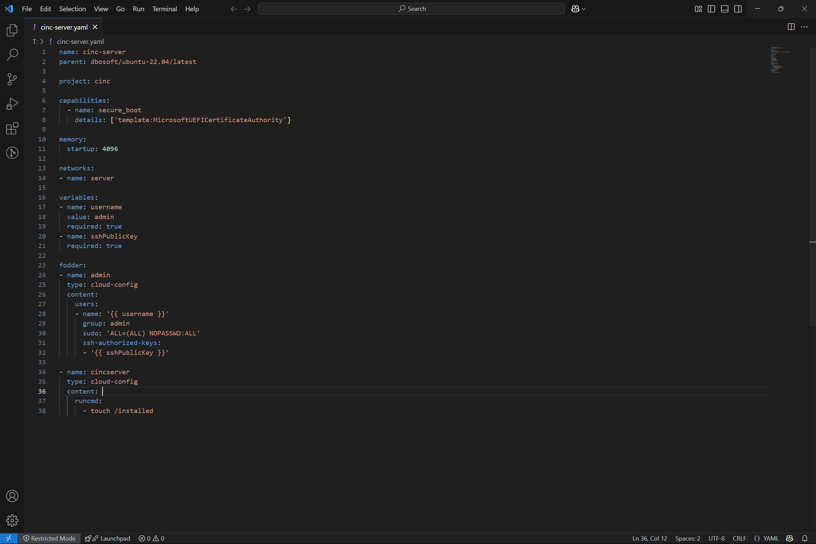This screenshot has height=544, width=816.
Task: Expand the T: breadcrumb chevron
Action: tap(42, 42)
